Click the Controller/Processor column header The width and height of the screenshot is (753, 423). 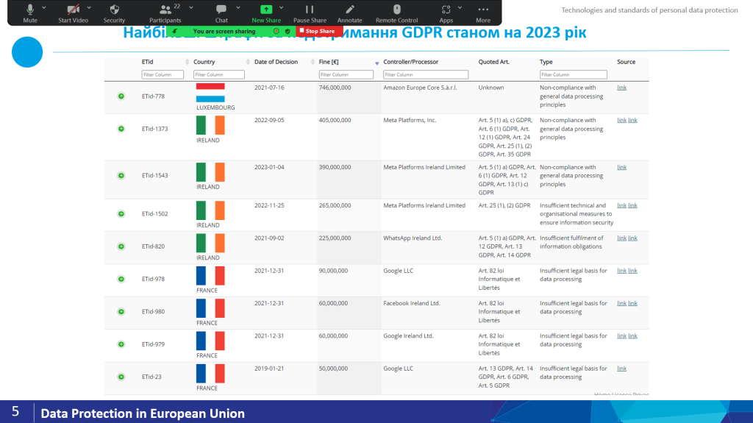[410, 62]
